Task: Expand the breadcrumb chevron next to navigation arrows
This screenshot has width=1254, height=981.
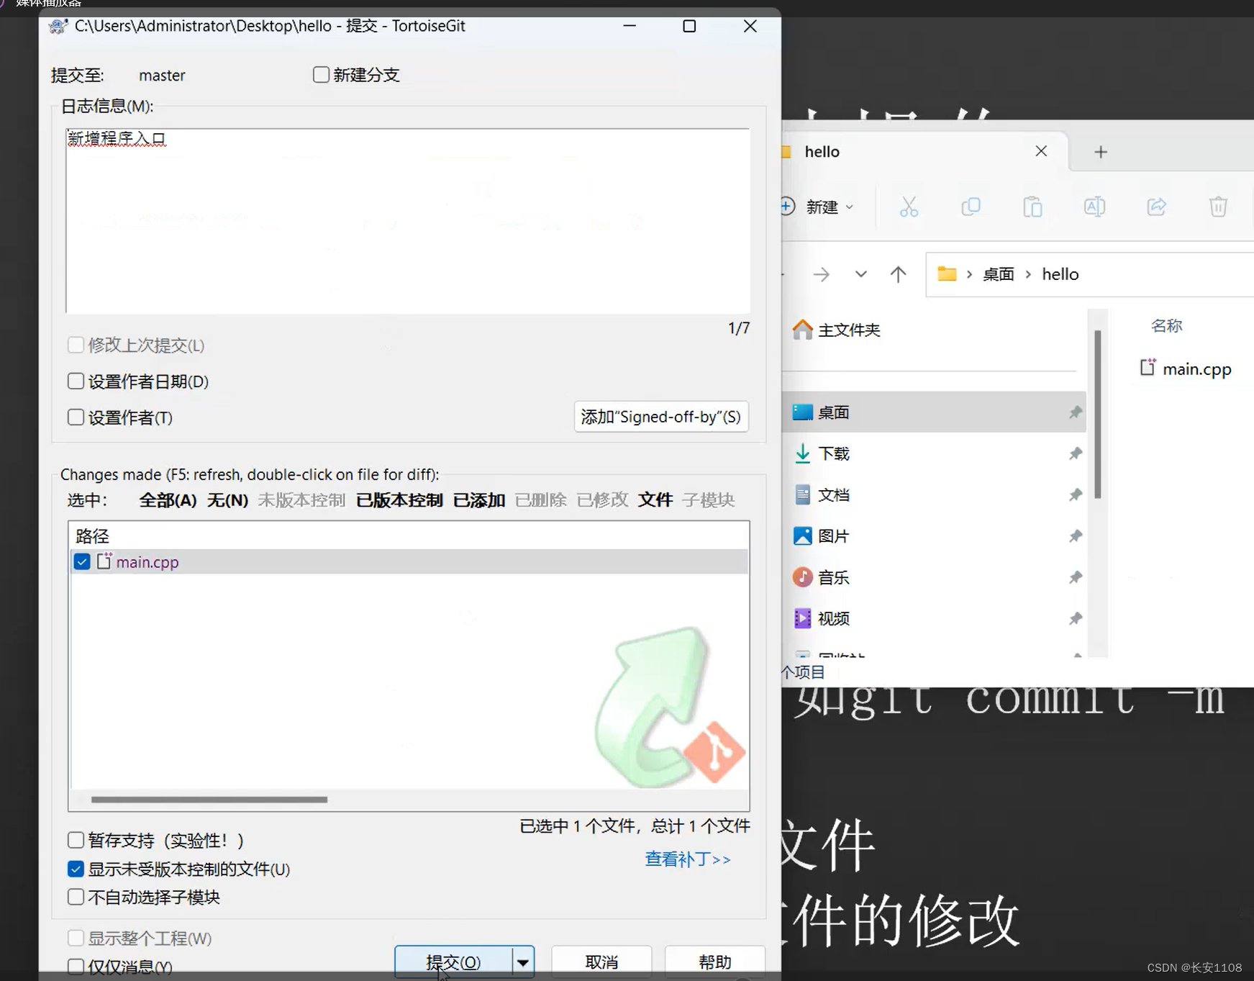Action: [860, 274]
